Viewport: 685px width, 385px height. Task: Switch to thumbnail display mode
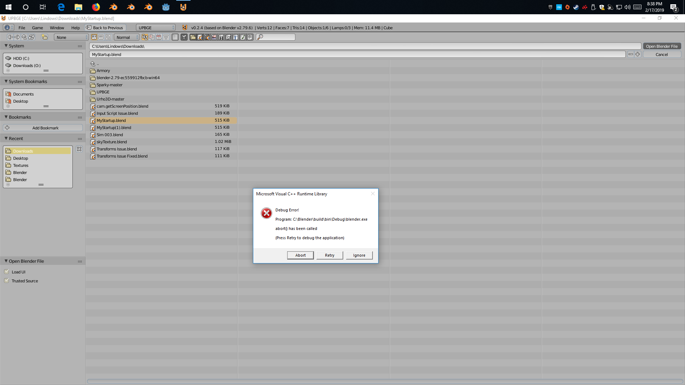(x=108, y=37)
